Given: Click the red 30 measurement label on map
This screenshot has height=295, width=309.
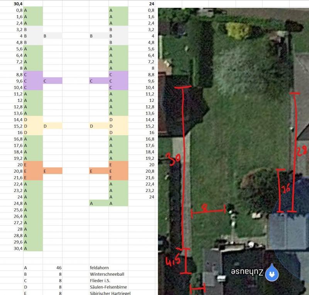Looking at the screenshot, I should click(x=175, y=159).
